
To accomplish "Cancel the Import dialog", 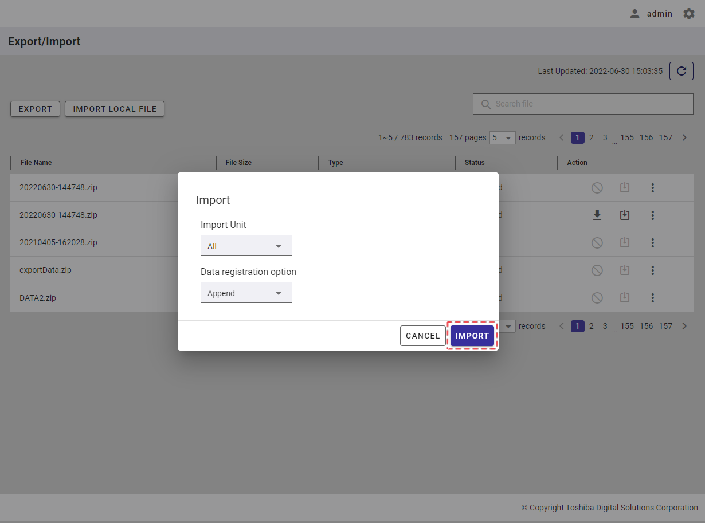I will 422,336.
